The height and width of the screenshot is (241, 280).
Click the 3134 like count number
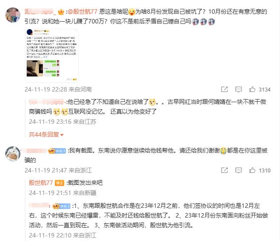[x=265, y=89]
